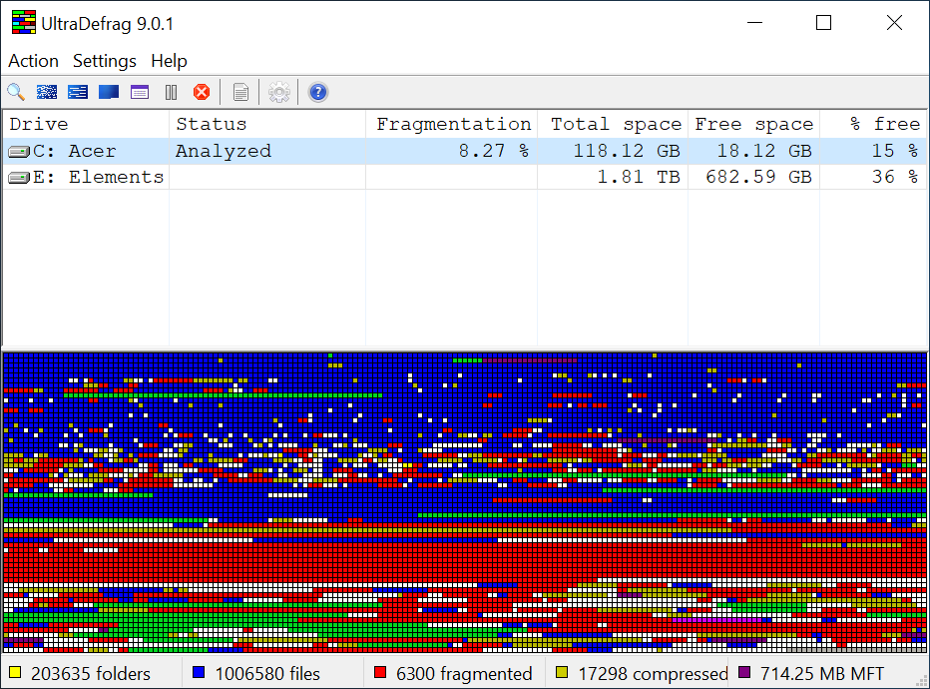930x689 pixels.
Task: Run Full optimization from the toolbar
Action: point(109,93)
